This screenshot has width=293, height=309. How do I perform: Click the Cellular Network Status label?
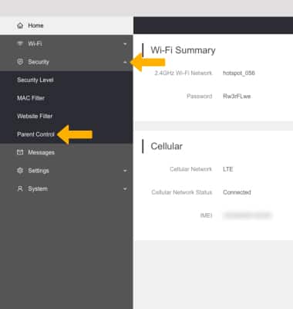(182, 192)
